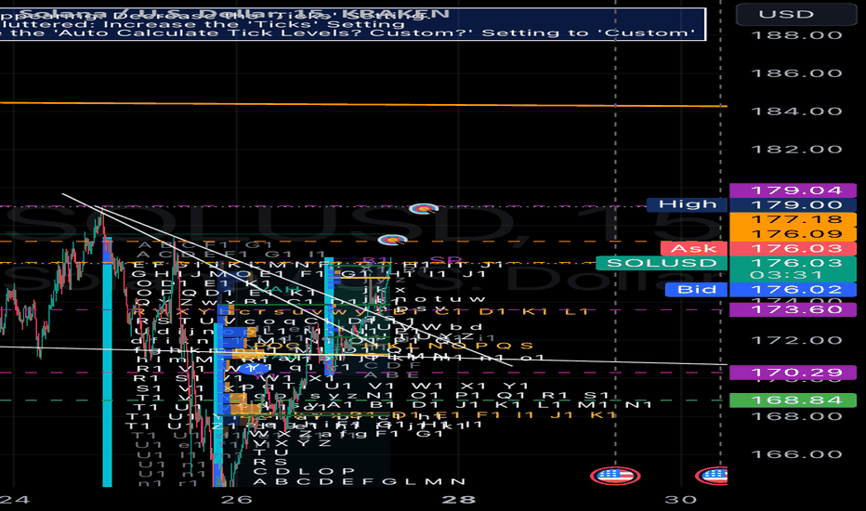Click date label 28 on time axis
Image resolution: width=866 pixels, height=511 pixels.
click(x=458, y=500)
